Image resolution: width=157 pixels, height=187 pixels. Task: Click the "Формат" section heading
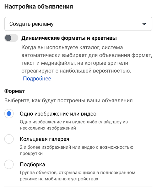tap(14, 91)
